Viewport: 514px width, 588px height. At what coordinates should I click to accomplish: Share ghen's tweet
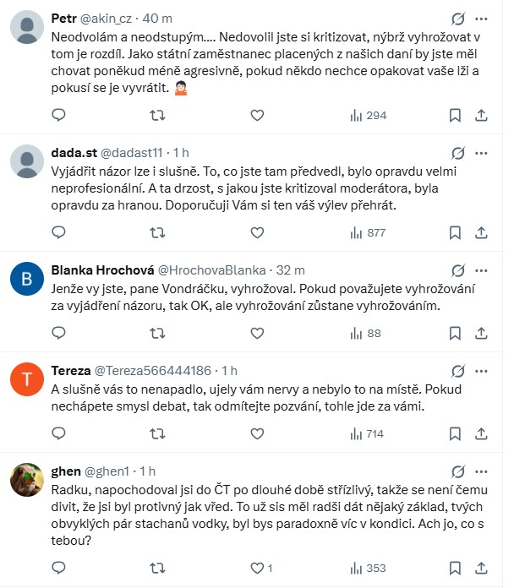click(x=481, y=568)
